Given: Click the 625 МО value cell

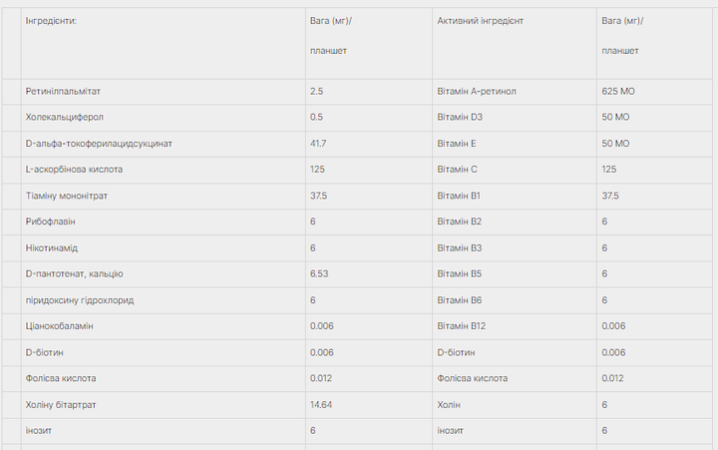Looking at the screenshot, I should 654,92.
